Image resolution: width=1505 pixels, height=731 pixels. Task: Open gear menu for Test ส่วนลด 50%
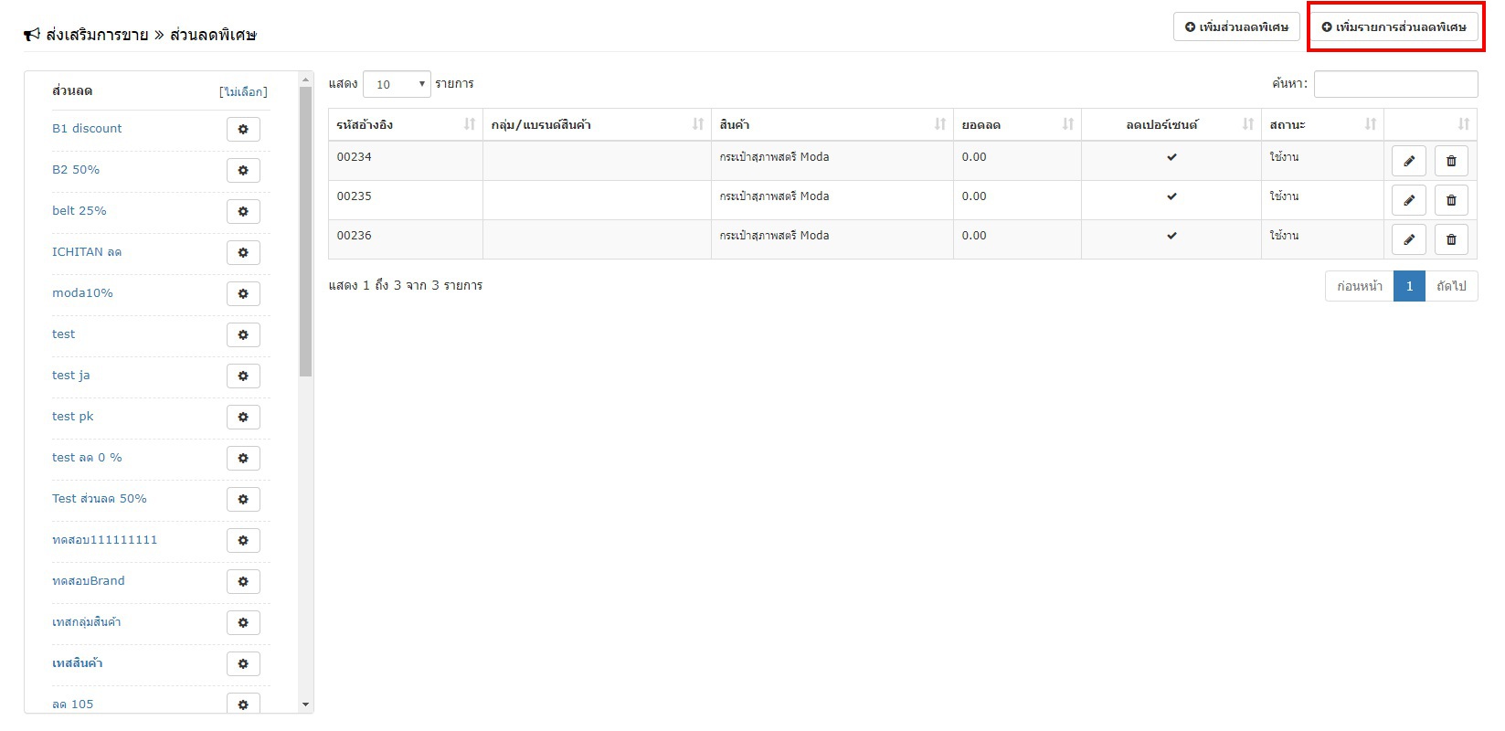(243, 499)
